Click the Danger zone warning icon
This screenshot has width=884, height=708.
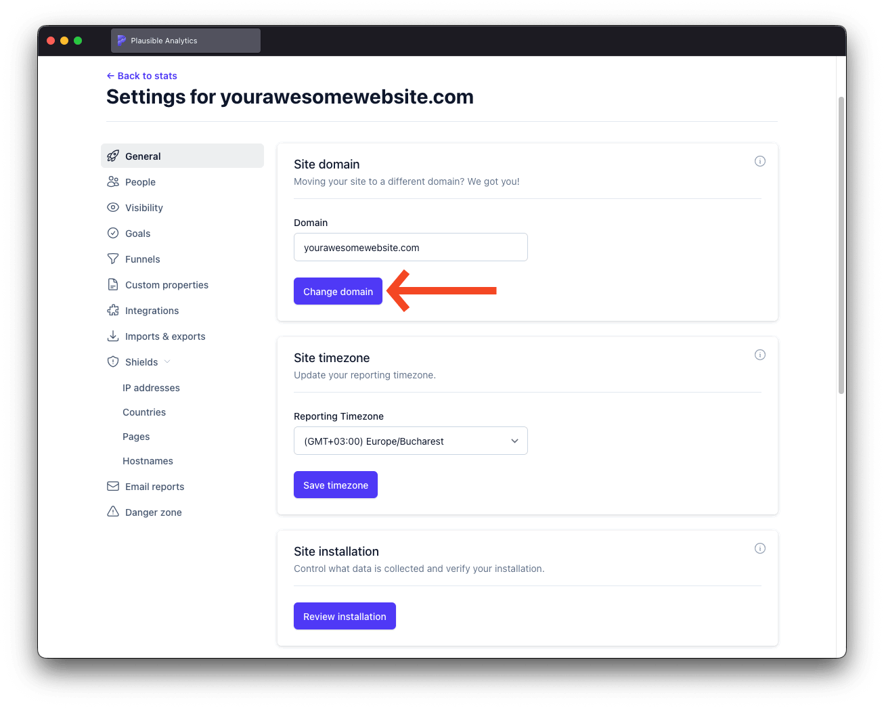click(113, 512)
